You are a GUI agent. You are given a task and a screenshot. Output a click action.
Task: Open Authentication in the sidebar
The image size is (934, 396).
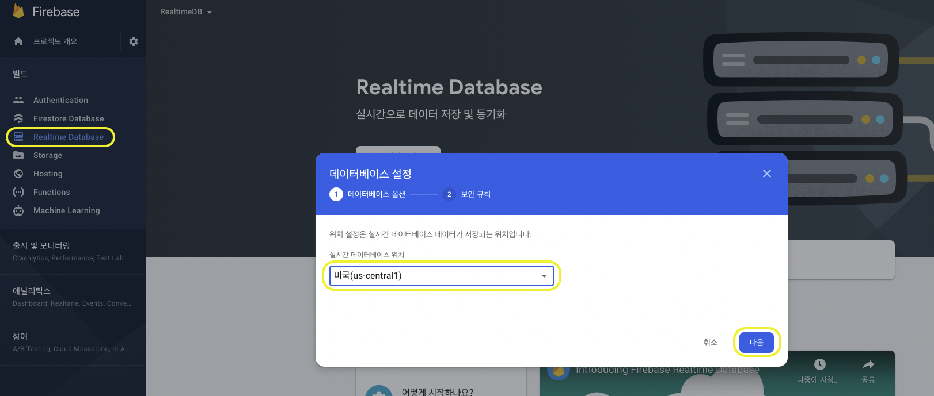click(60, 100)
